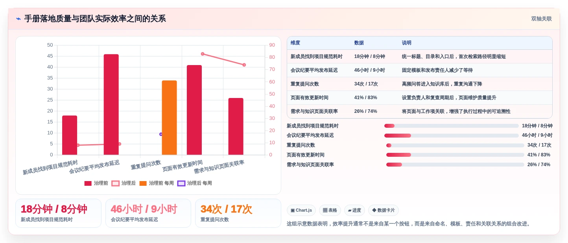Toggle the 治理后 每周 purple legend swatch

181,183
